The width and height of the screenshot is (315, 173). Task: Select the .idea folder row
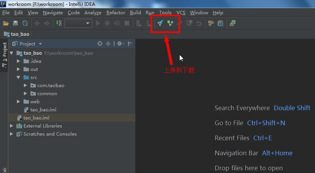(x=71, y=61)
